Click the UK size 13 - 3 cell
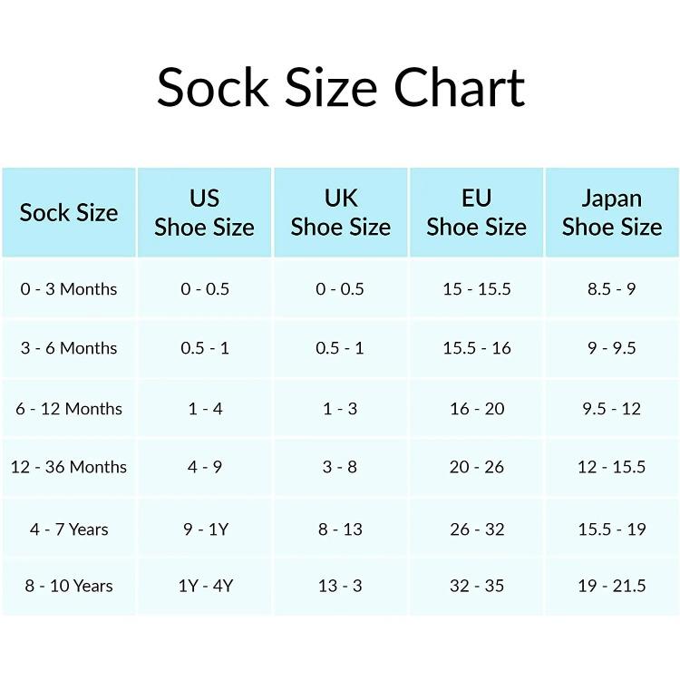The width and height of the screenshot is (680, 680). pyautogui.click(x=340, y=586)
